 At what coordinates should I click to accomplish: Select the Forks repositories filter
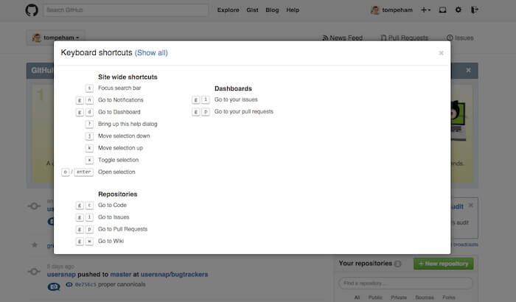click(449, 298)
